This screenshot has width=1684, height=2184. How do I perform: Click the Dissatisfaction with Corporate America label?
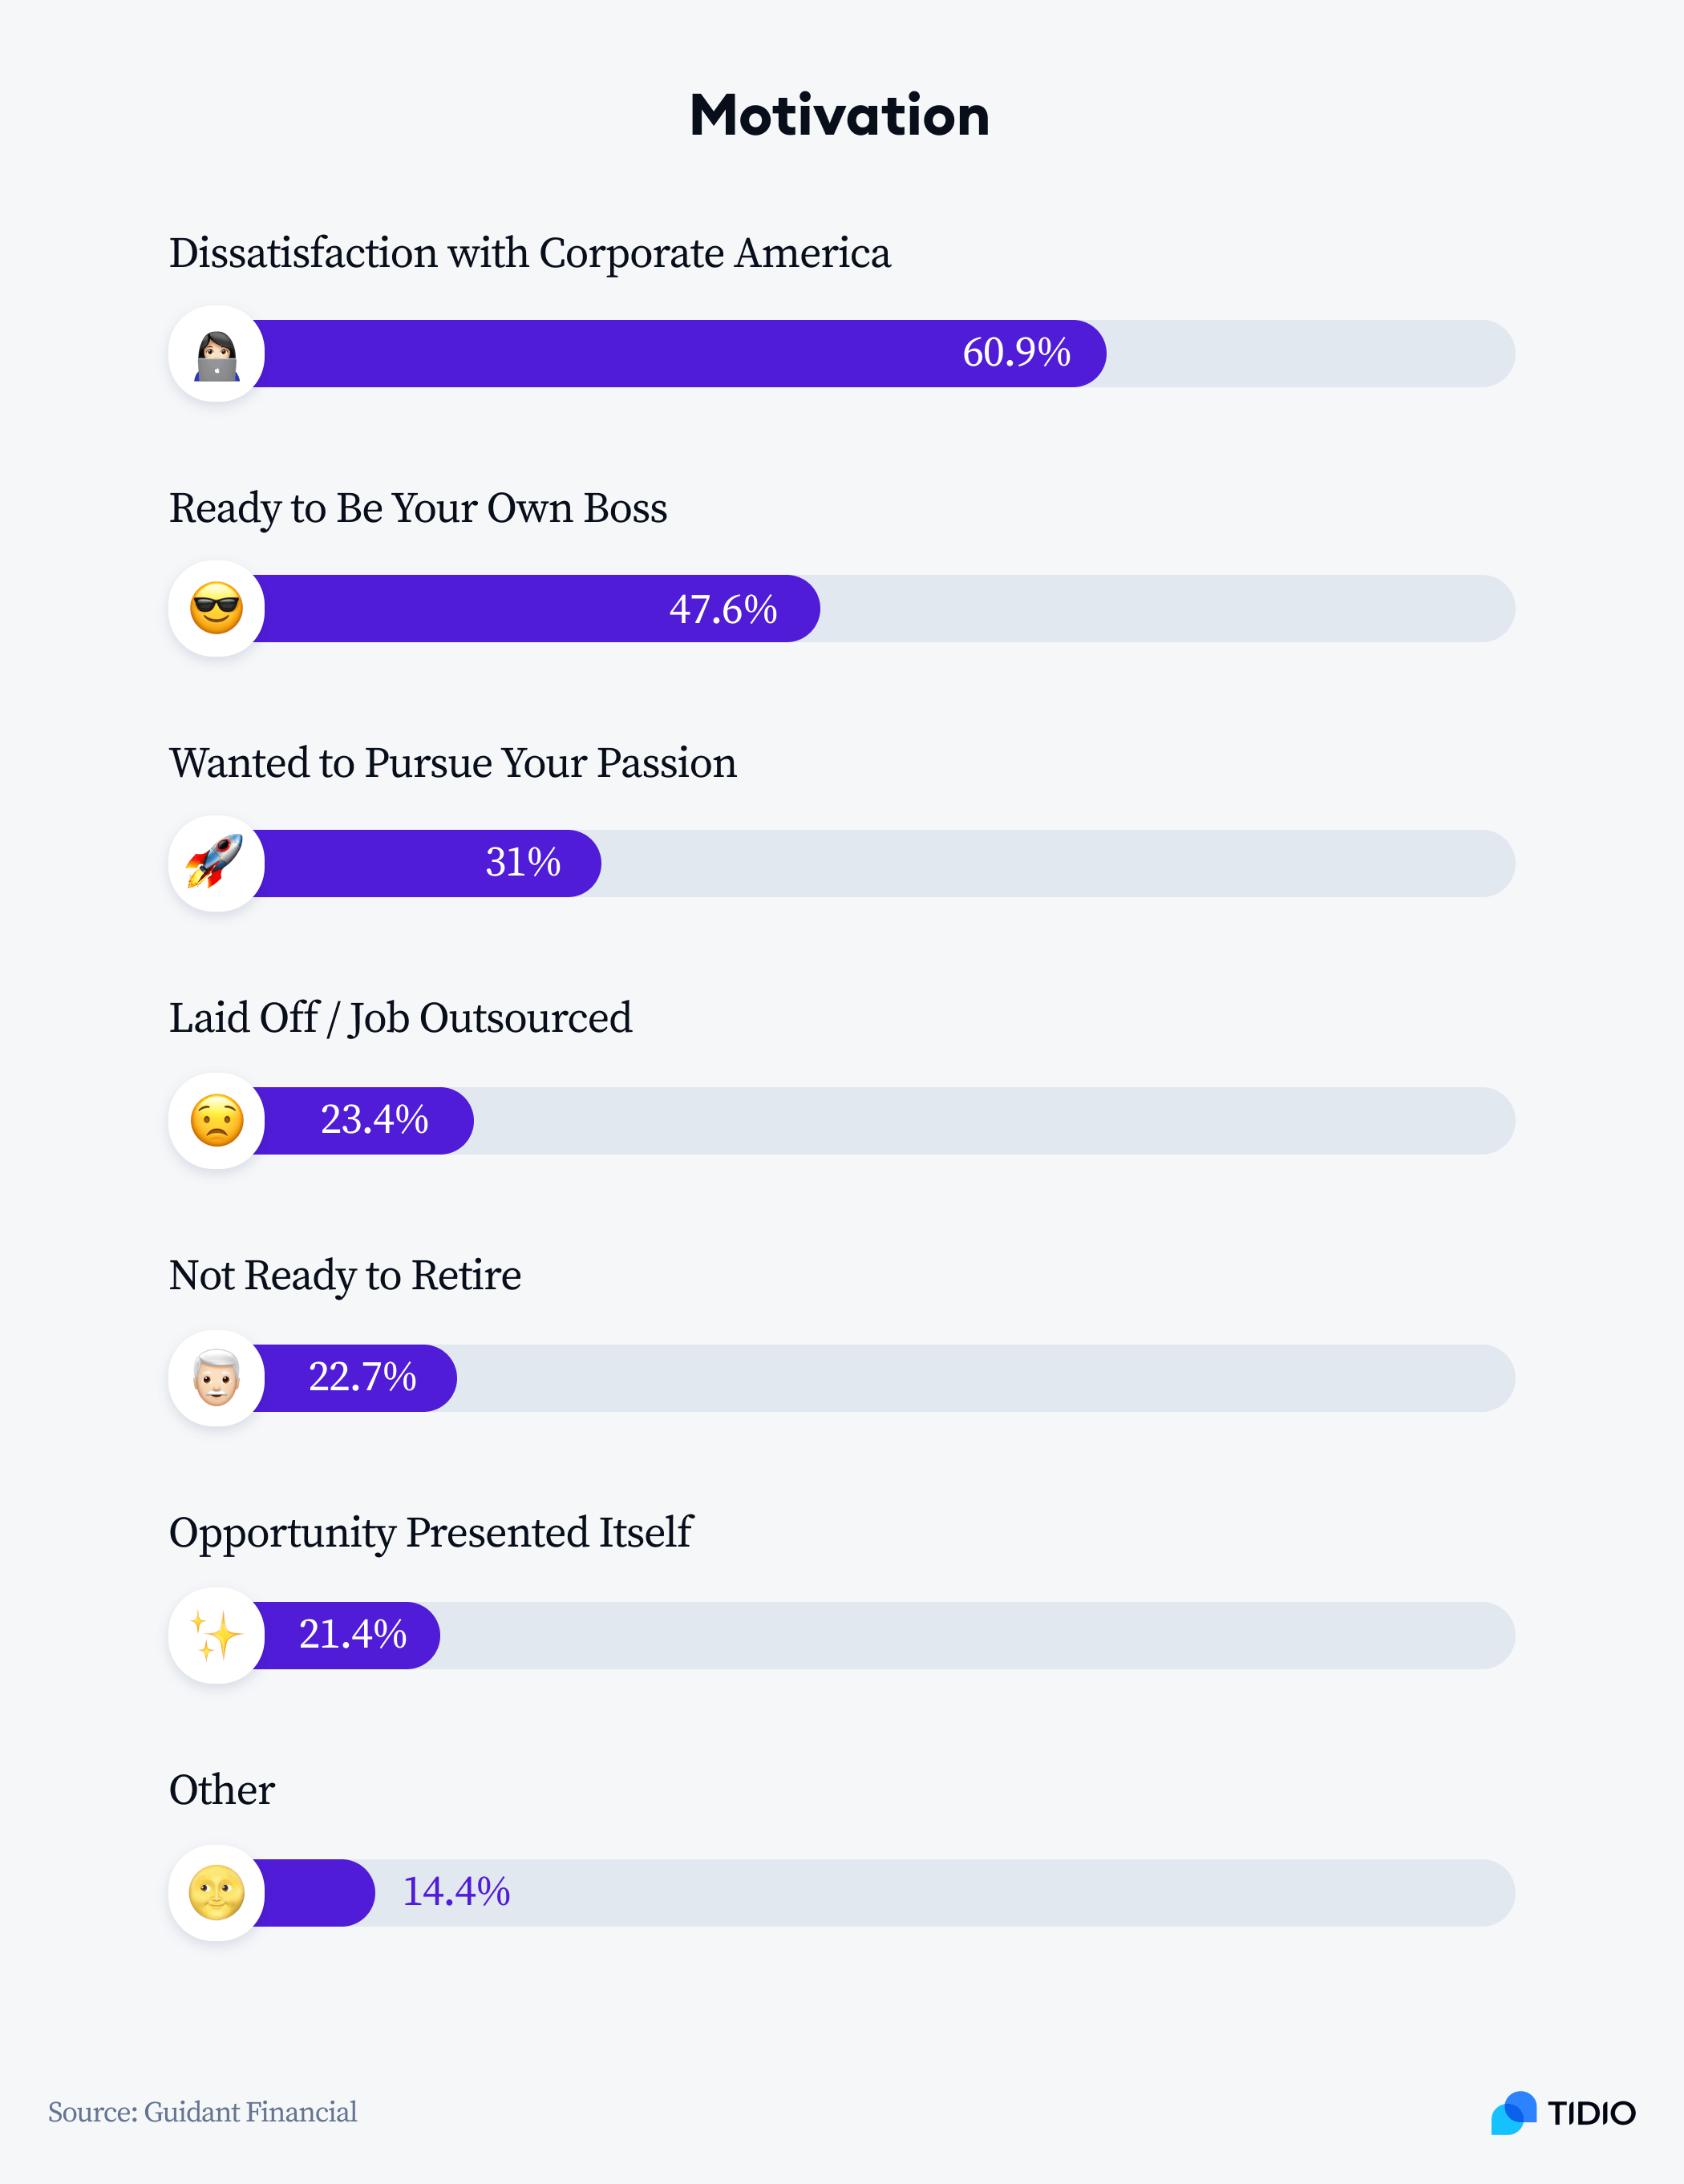tap(530, 254)
